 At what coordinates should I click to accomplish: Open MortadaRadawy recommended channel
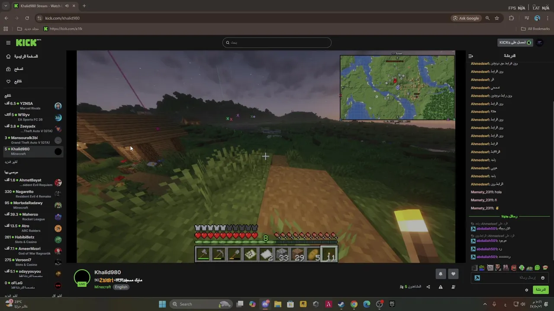coord(33,205)
